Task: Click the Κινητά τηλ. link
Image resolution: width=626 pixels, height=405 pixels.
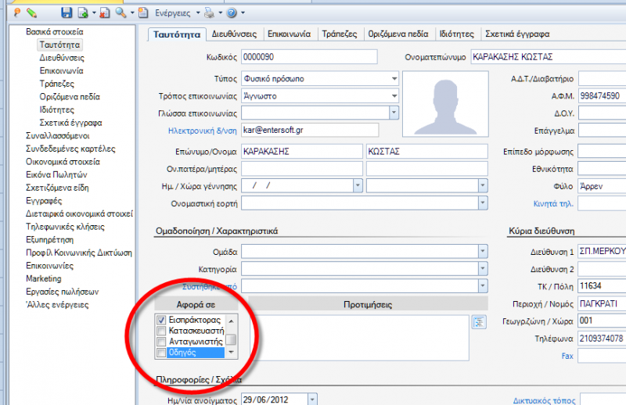Action: tap(553, 203)
